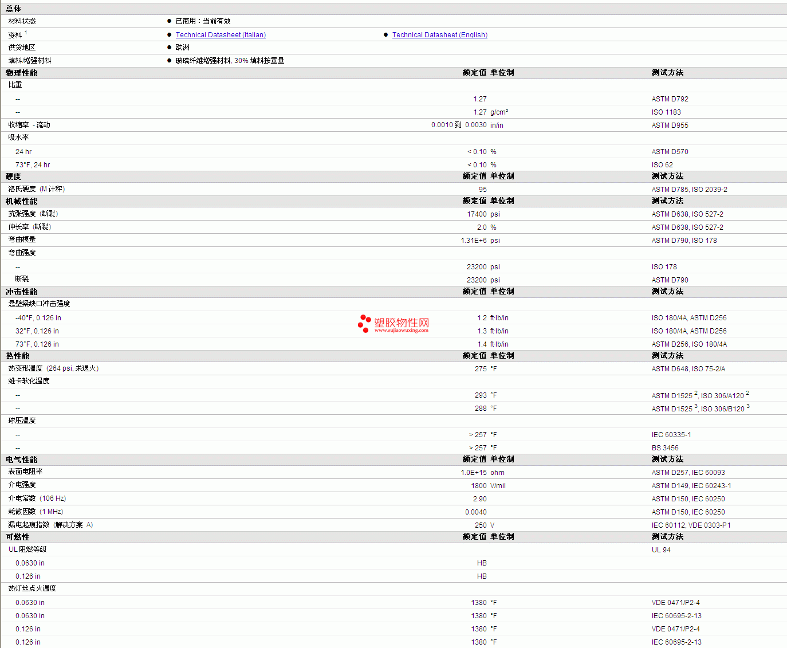
Task: Click the 悬壁梁缺口冲击强度 label
Action: [39, 304]
